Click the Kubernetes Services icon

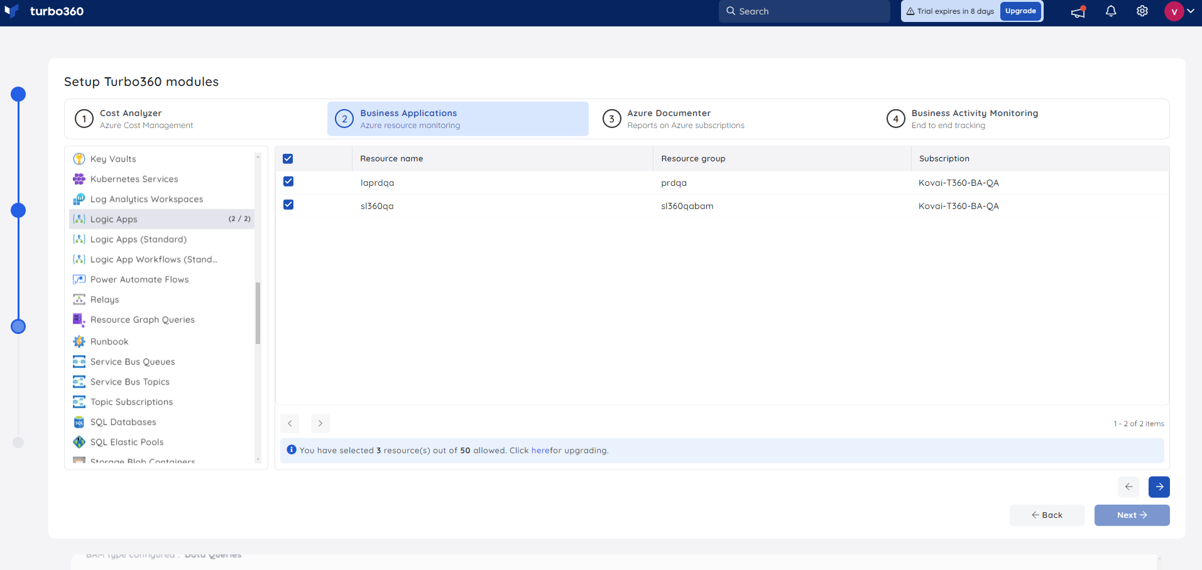click(x=79, y=179)
